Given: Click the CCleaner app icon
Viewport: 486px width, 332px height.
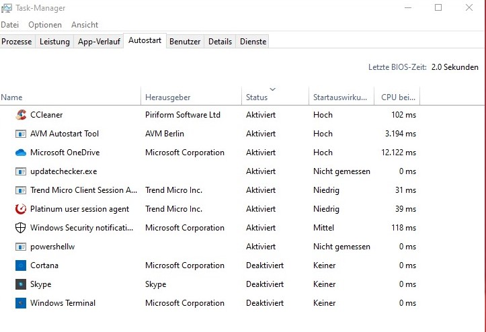Looking at the screenshot, I should tap(21, 115).
